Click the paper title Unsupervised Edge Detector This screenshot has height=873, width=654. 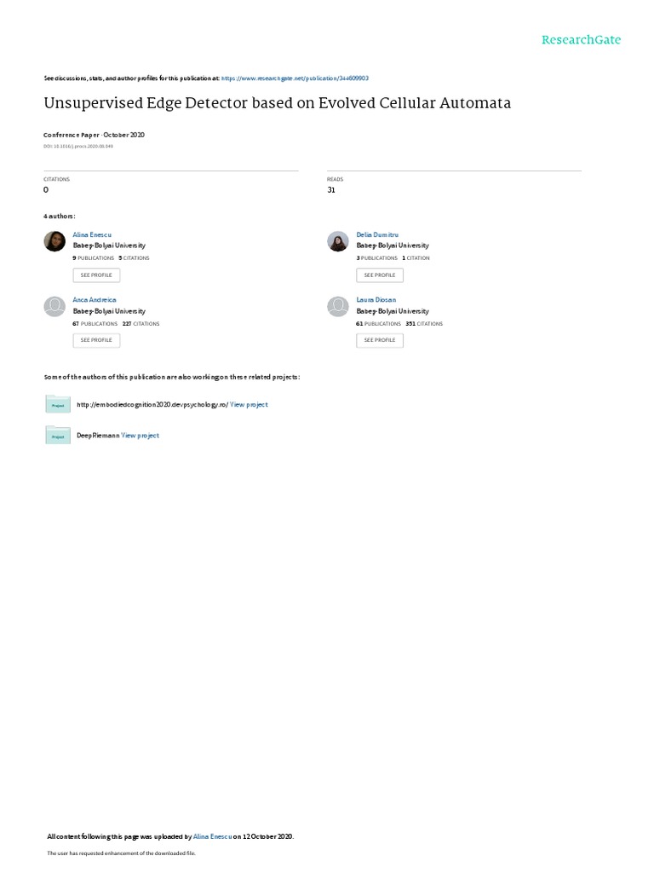point(277,103)
